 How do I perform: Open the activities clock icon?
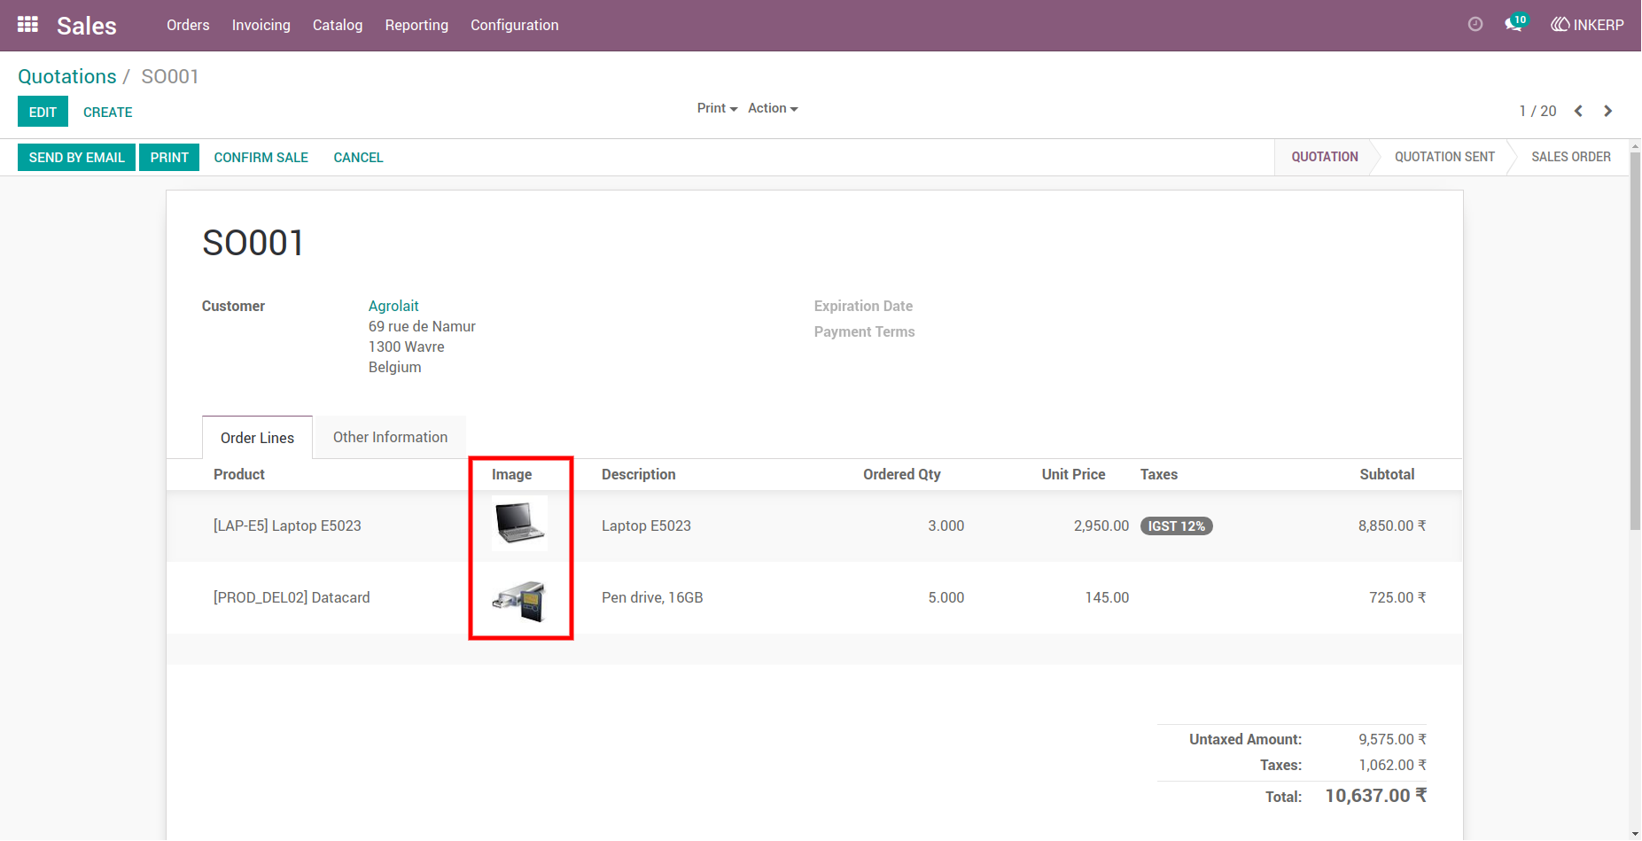(1475, 25)
